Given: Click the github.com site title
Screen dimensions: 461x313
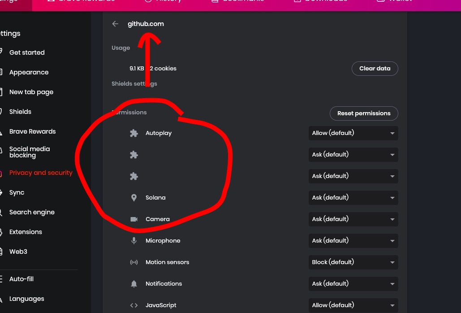Looking at the screenshot, I should point(146,24).
